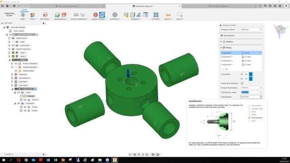Toggle visibility eye of Starting Shape
The height and width of the screenshot is (163, 290).
(16, 71)
